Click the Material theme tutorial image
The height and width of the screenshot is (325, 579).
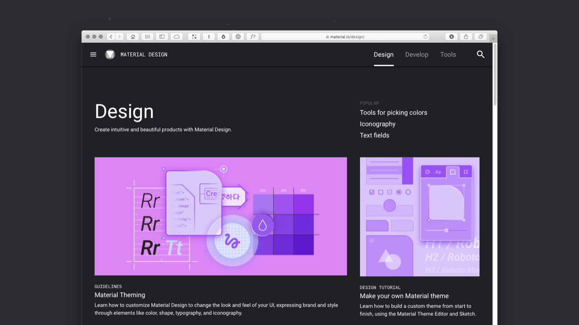pos(420,217)
